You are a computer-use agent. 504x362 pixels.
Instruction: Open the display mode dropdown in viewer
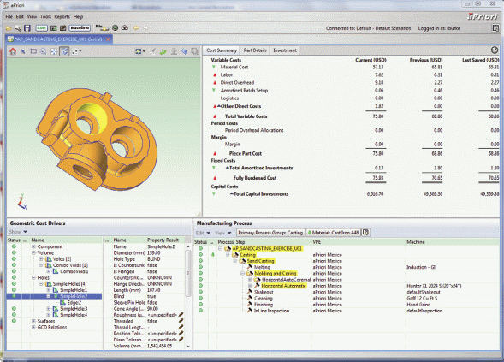(x=139, y=51)
